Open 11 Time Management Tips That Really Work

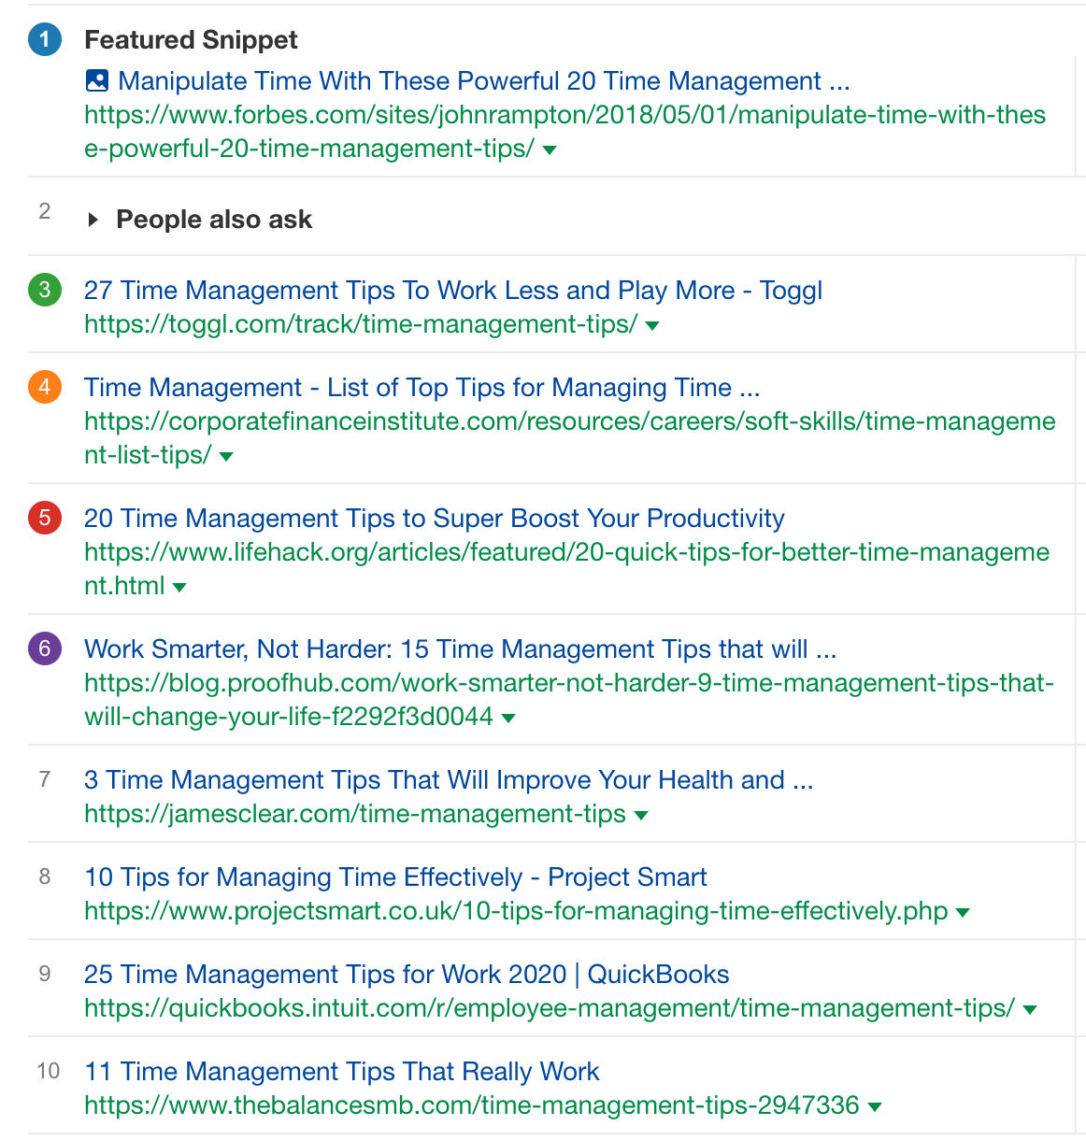(x=341, y=1072)
